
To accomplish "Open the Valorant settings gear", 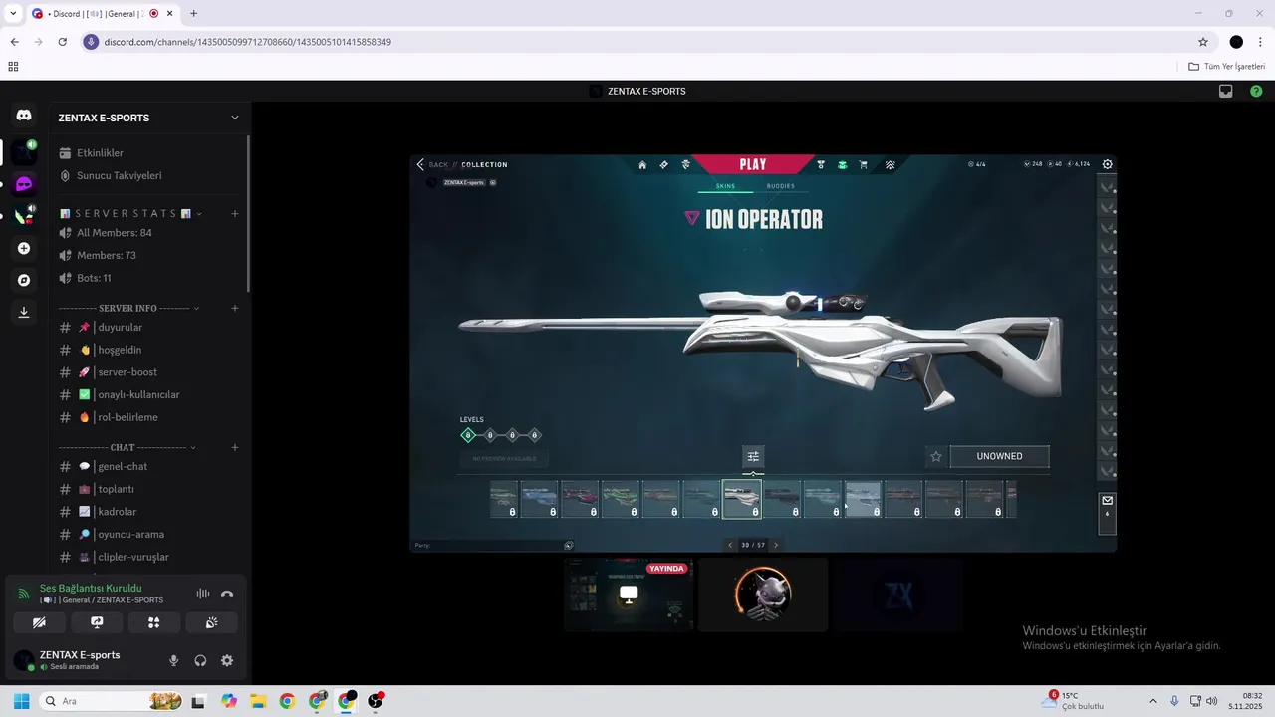I will [x=1107, y=164].
